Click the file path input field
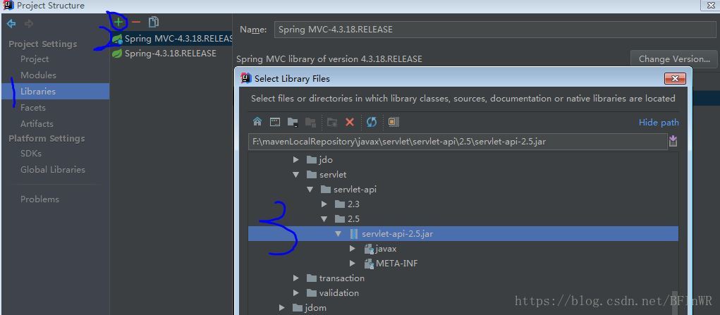 pos(458,142)
